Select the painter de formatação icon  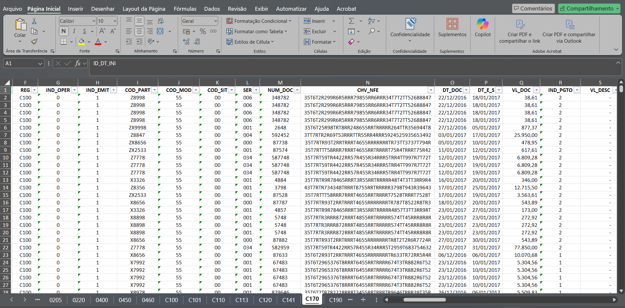34,42
